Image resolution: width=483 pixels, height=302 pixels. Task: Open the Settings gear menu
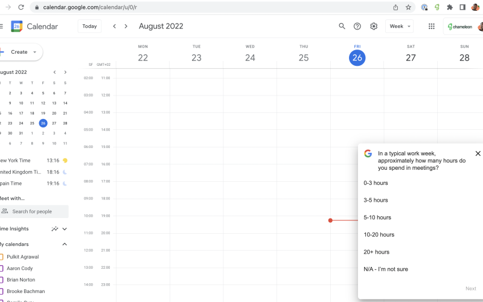click(x=374, y=27)
